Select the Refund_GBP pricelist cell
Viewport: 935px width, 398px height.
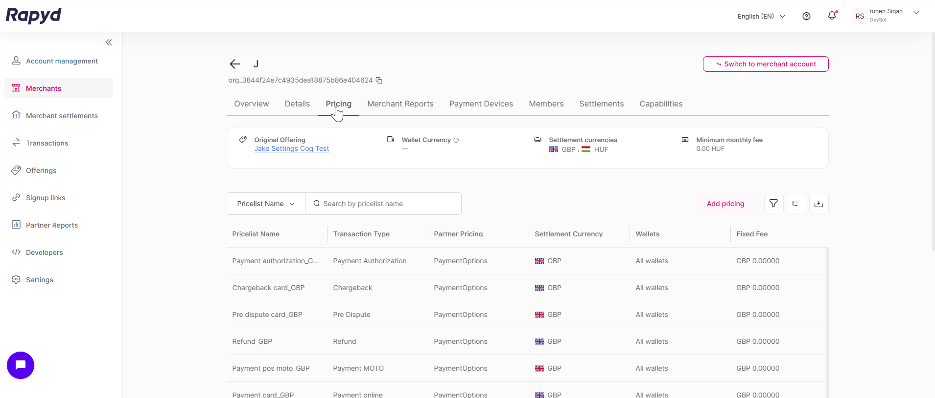(252, 342)
